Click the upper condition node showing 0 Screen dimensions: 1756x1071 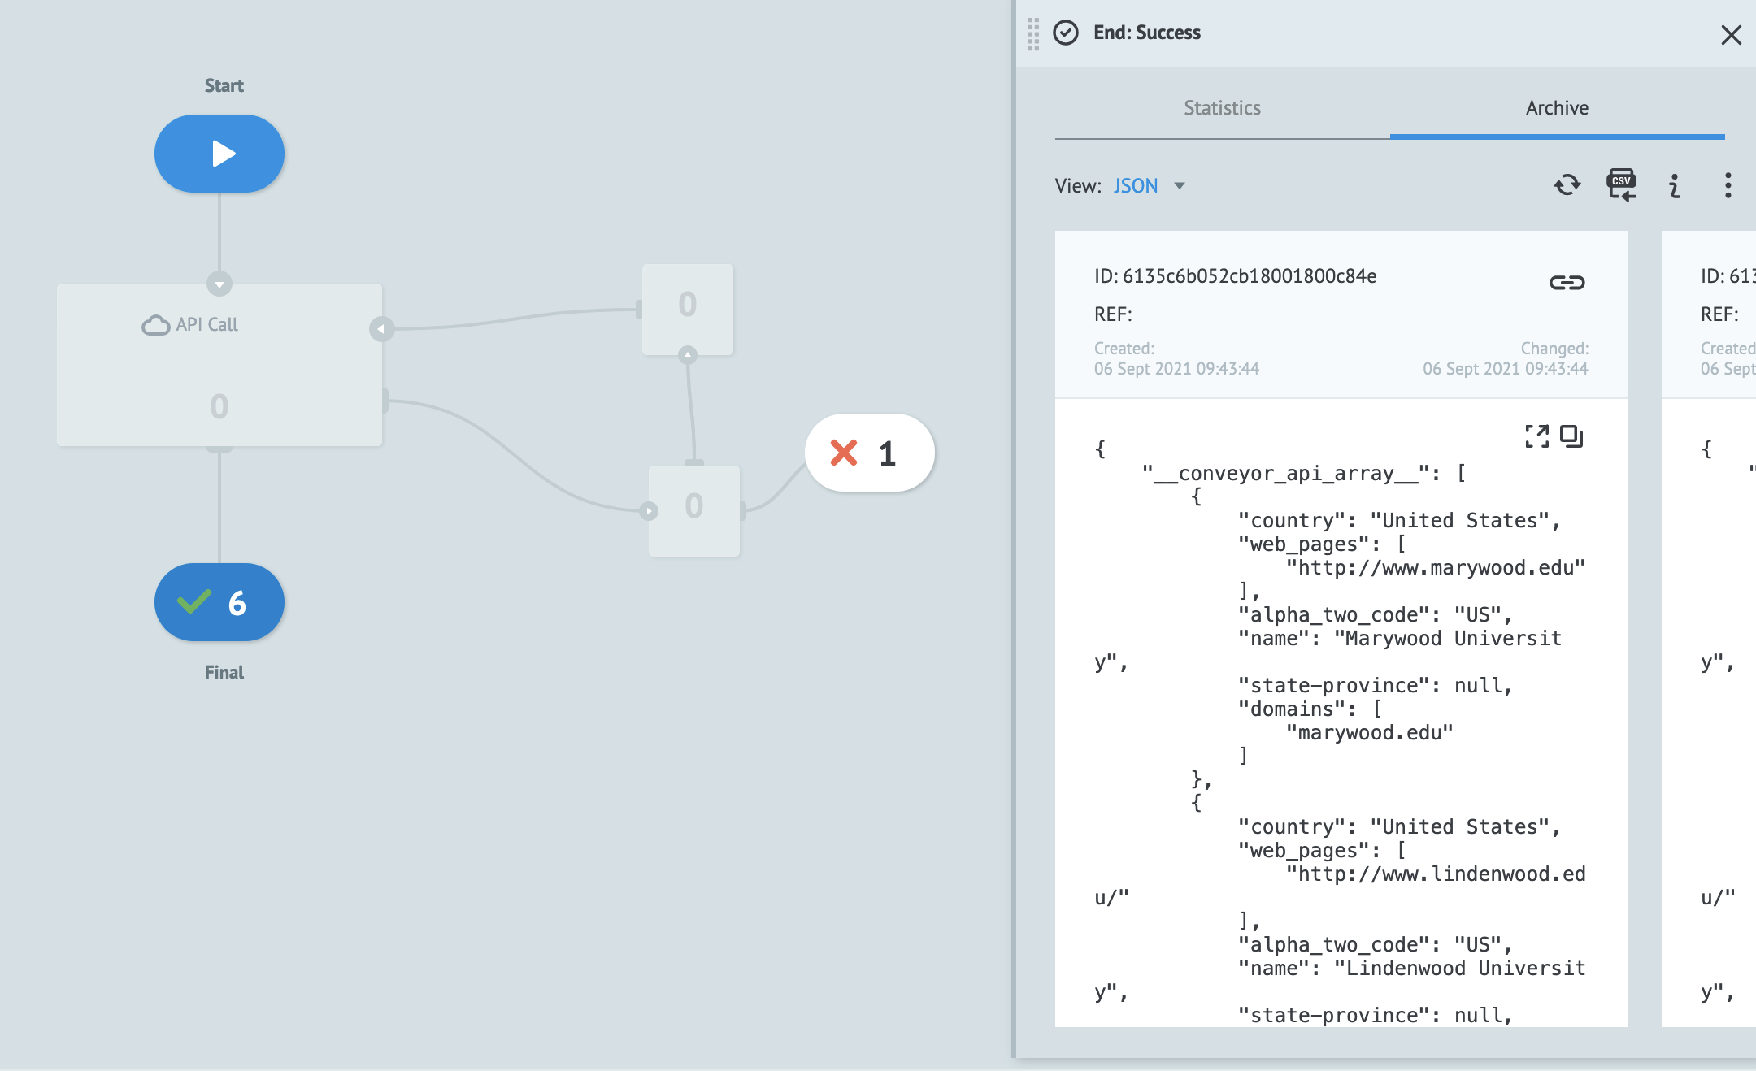[688, 309]
